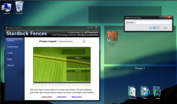Click the Label a fence link
This screenshot has height=104, width=177.
coord(62,97)
